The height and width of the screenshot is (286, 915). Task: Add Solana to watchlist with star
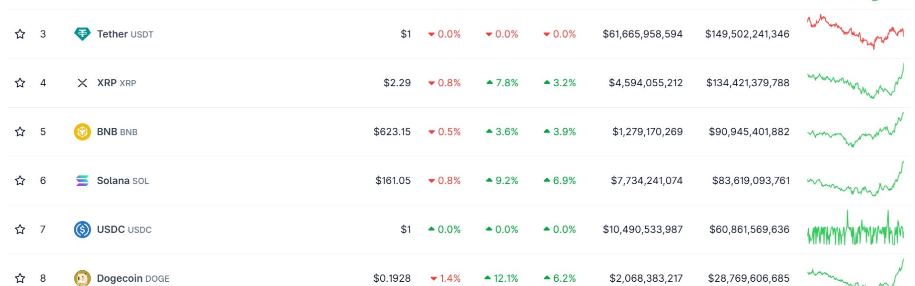[x=20, y=181]
